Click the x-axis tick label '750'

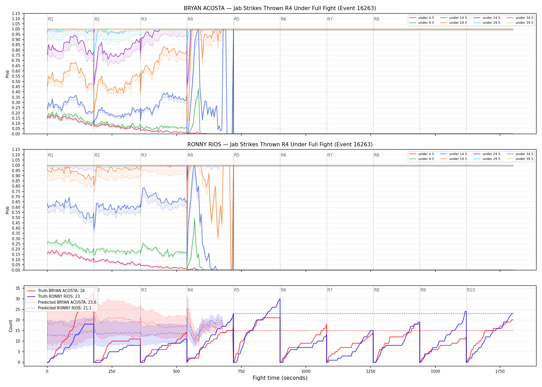[241, 372]
